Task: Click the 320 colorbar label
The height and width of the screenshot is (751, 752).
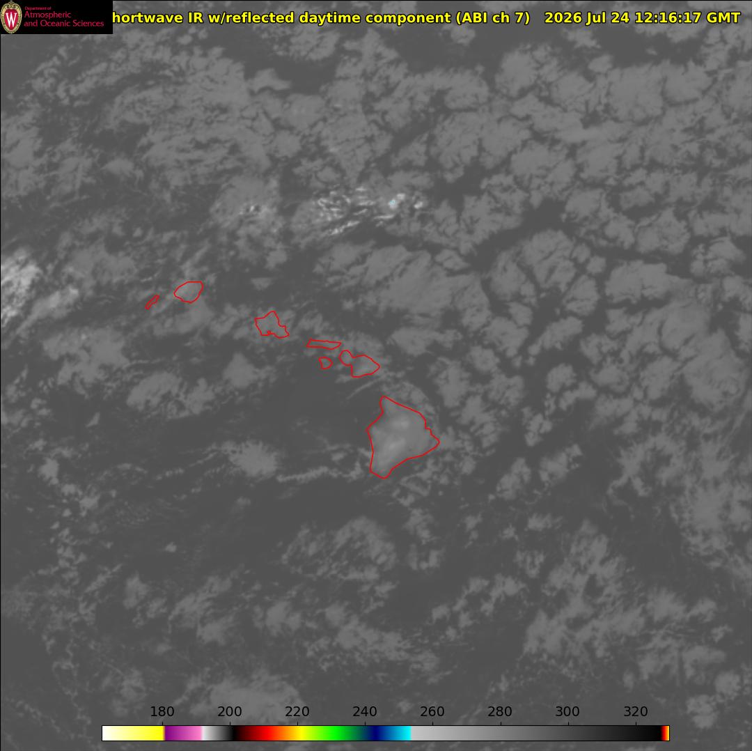Action: click(x=636, y=711)
